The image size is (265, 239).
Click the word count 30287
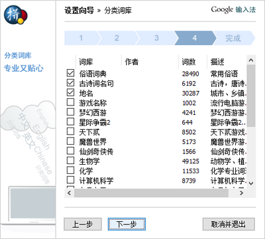pos(191,93)
